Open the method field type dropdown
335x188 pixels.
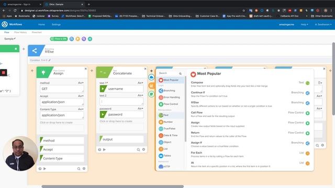click(81, 83)
